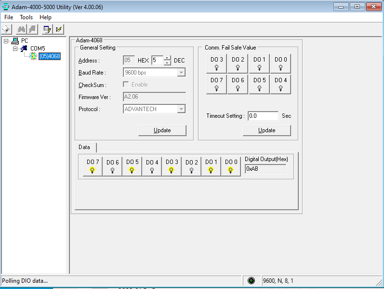Screen dimensions: 384x289
Task: Toggle DO 4 output in Data tab
Action: click(x=152, y=166)
